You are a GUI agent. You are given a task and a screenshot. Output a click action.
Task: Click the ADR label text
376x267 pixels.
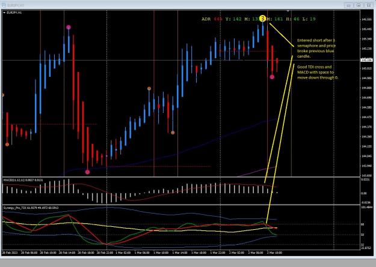point(206,19)
